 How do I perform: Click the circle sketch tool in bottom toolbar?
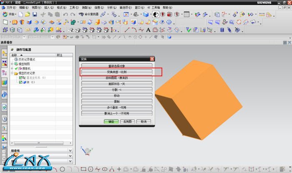click(62, 169)
